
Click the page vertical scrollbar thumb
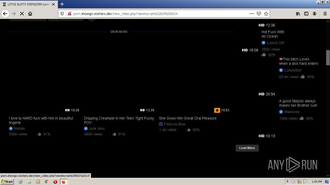coord(328,58)
